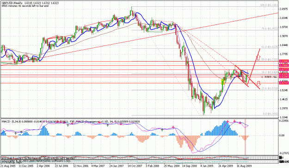
Task: Click the 2.0346 price axis label
Action: pos(284,18)
